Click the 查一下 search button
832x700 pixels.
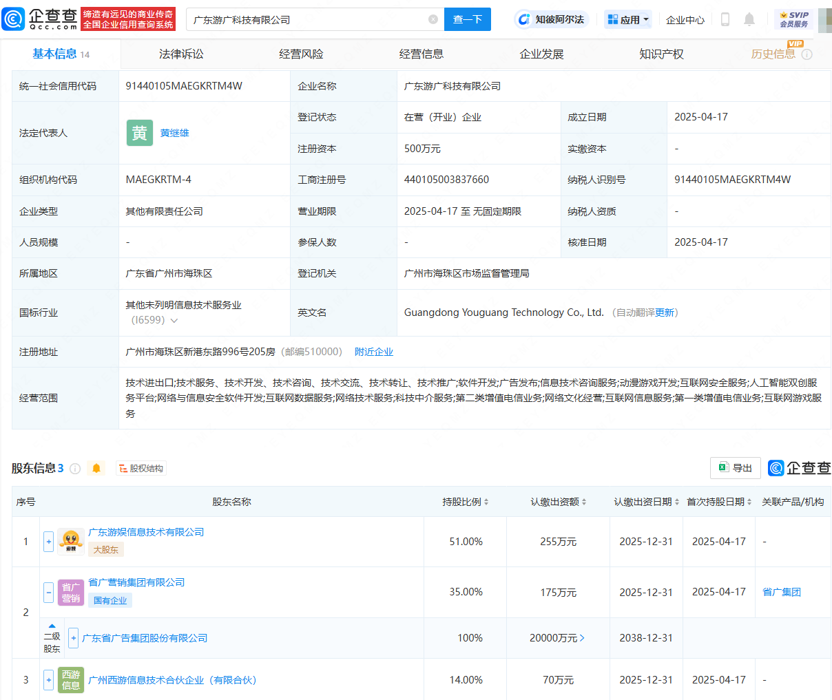468,19
